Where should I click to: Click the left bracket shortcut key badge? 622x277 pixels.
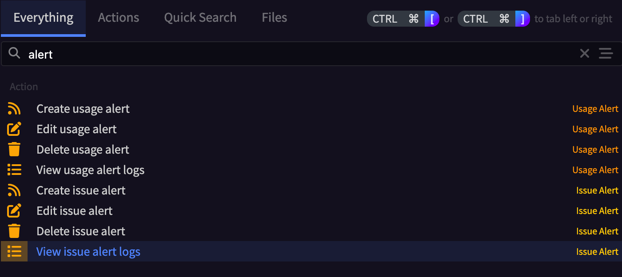[432, 19]
